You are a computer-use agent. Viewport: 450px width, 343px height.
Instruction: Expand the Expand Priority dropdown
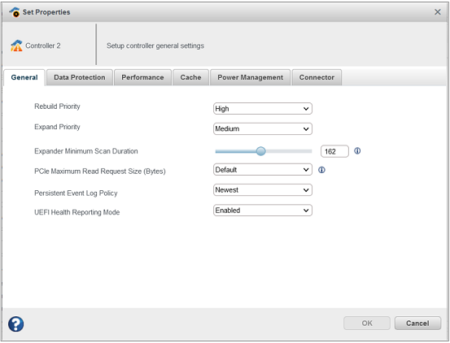point(263,128)
